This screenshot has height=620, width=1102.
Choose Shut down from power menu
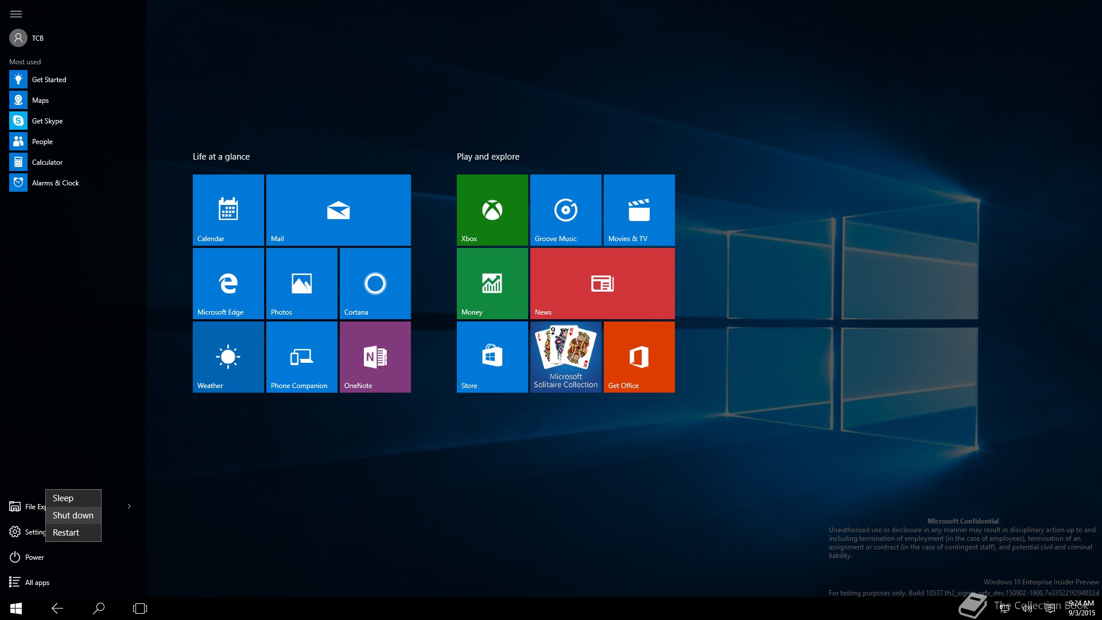(73, 516)
